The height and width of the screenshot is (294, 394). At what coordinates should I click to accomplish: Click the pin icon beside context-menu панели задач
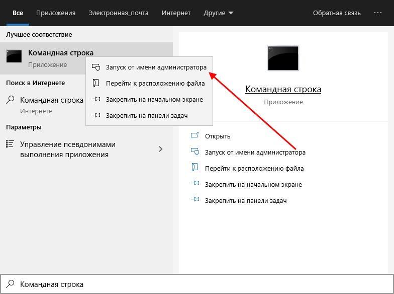point(96,115)
